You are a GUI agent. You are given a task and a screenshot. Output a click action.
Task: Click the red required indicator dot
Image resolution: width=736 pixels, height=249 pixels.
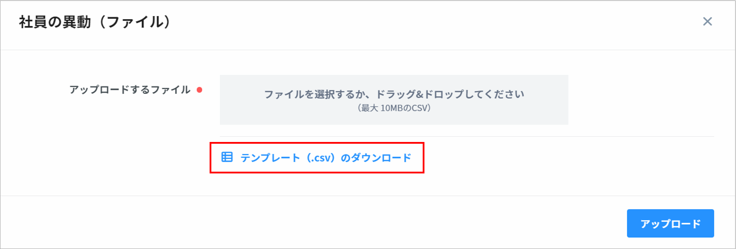200,90
